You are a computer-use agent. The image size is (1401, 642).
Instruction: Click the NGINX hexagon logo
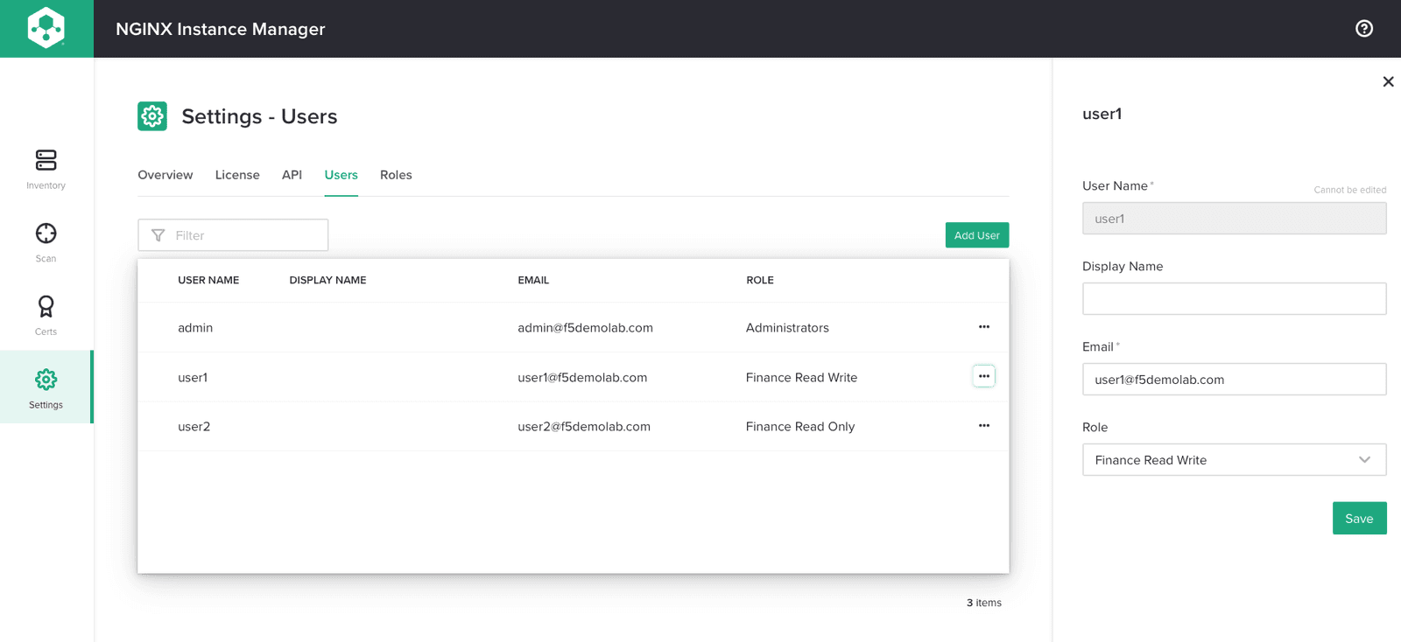[46, 28]
